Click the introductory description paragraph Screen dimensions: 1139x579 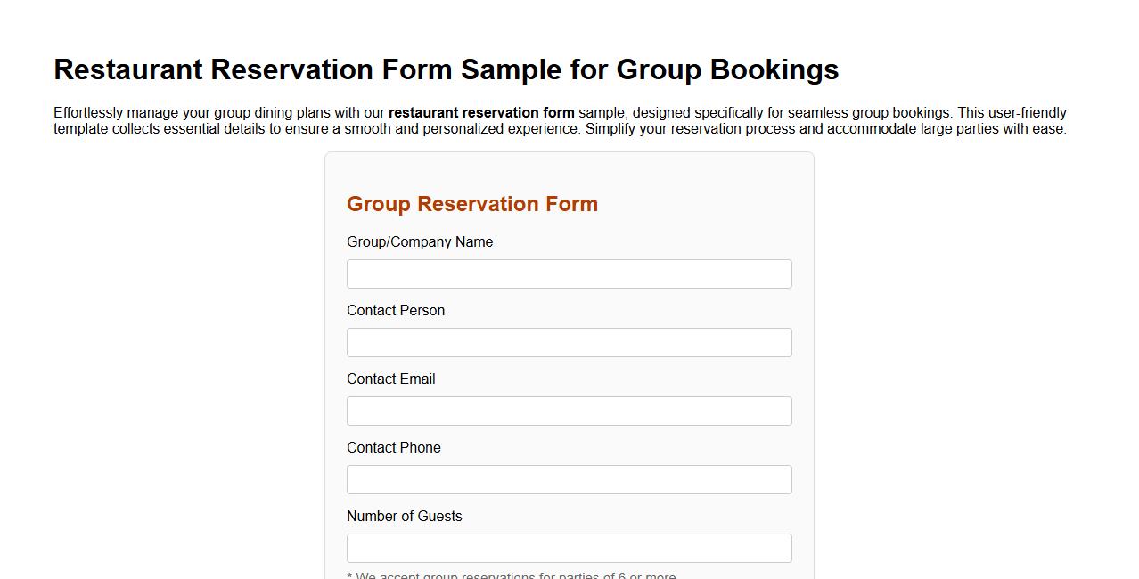[560, 120]
